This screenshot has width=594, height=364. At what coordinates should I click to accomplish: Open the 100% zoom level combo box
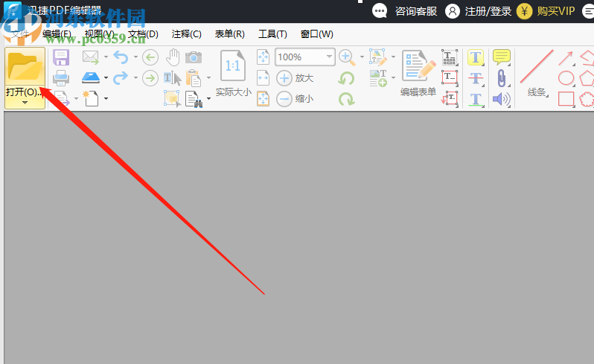tap(305, 57)
